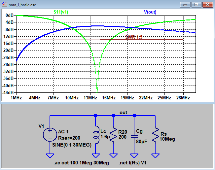Click the V1 component name label
The image size is (215, 170).
41,126
